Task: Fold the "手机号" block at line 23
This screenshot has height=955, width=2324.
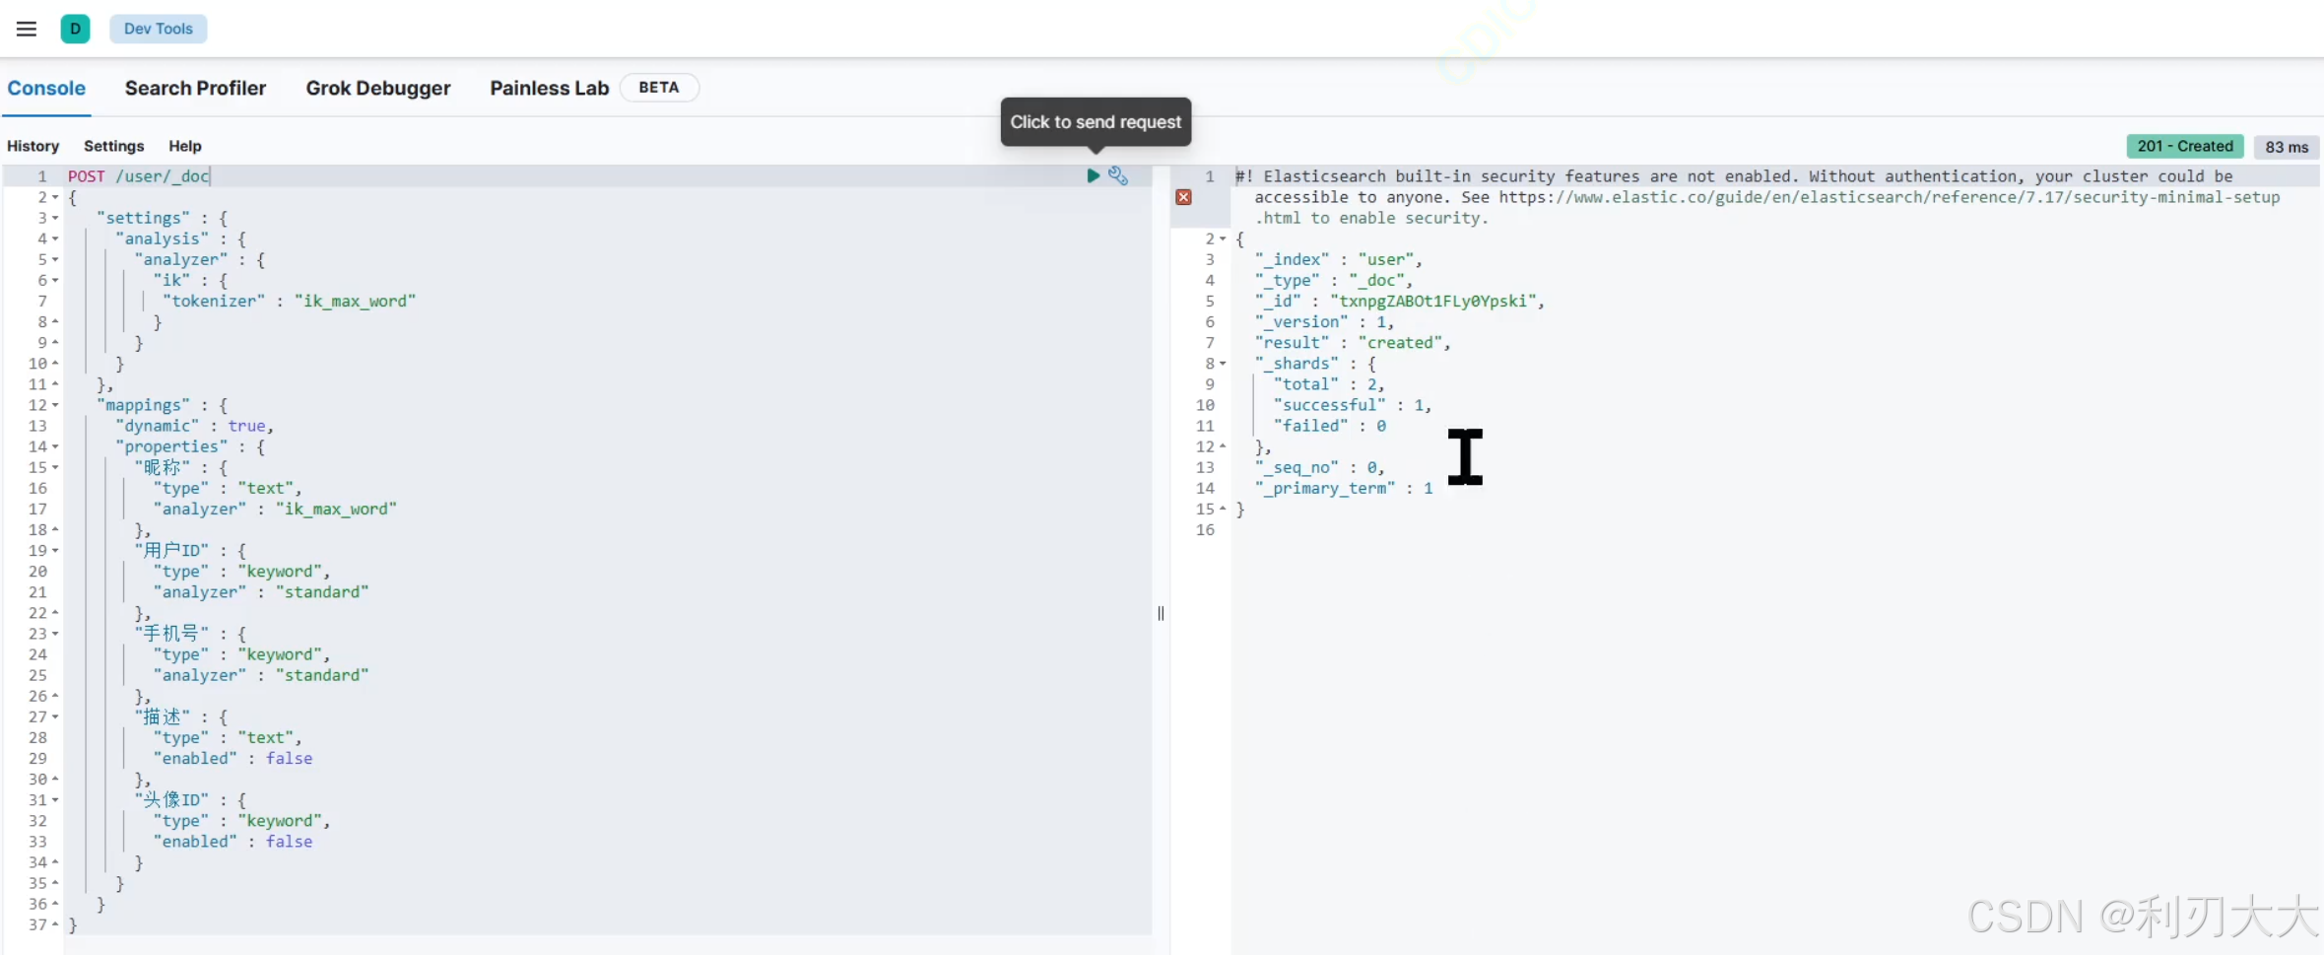Action: 55,634
